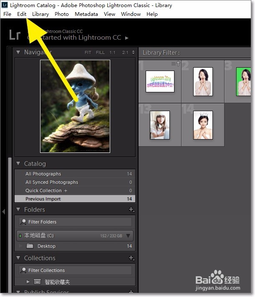The height and width of the screenshot is (297, 255).
Task: Collapse the Collections panel
Action: point(18,258)
